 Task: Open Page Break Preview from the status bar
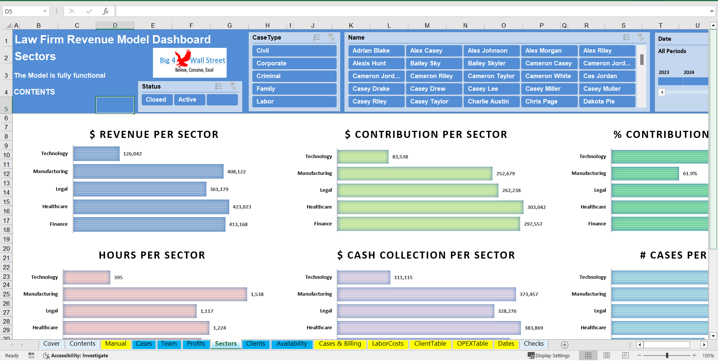click(x=624, y=355)
